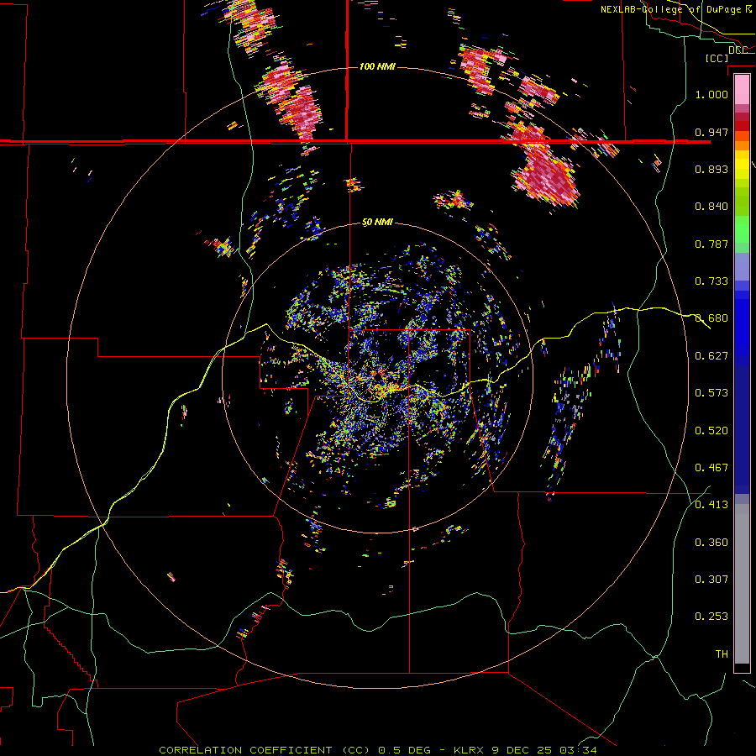This screenshot has width=756, height=756.
Task: Pick the light pink color bar segment
Action: point(742,89)
